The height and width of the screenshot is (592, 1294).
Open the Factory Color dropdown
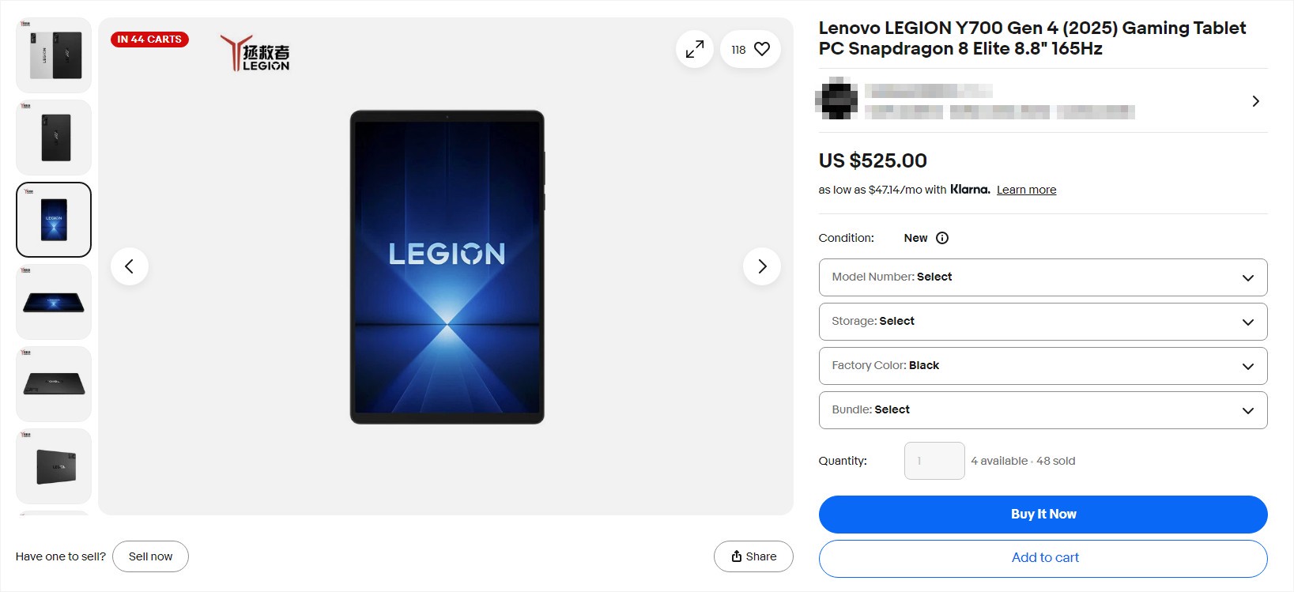click(x=1043, y=366)
